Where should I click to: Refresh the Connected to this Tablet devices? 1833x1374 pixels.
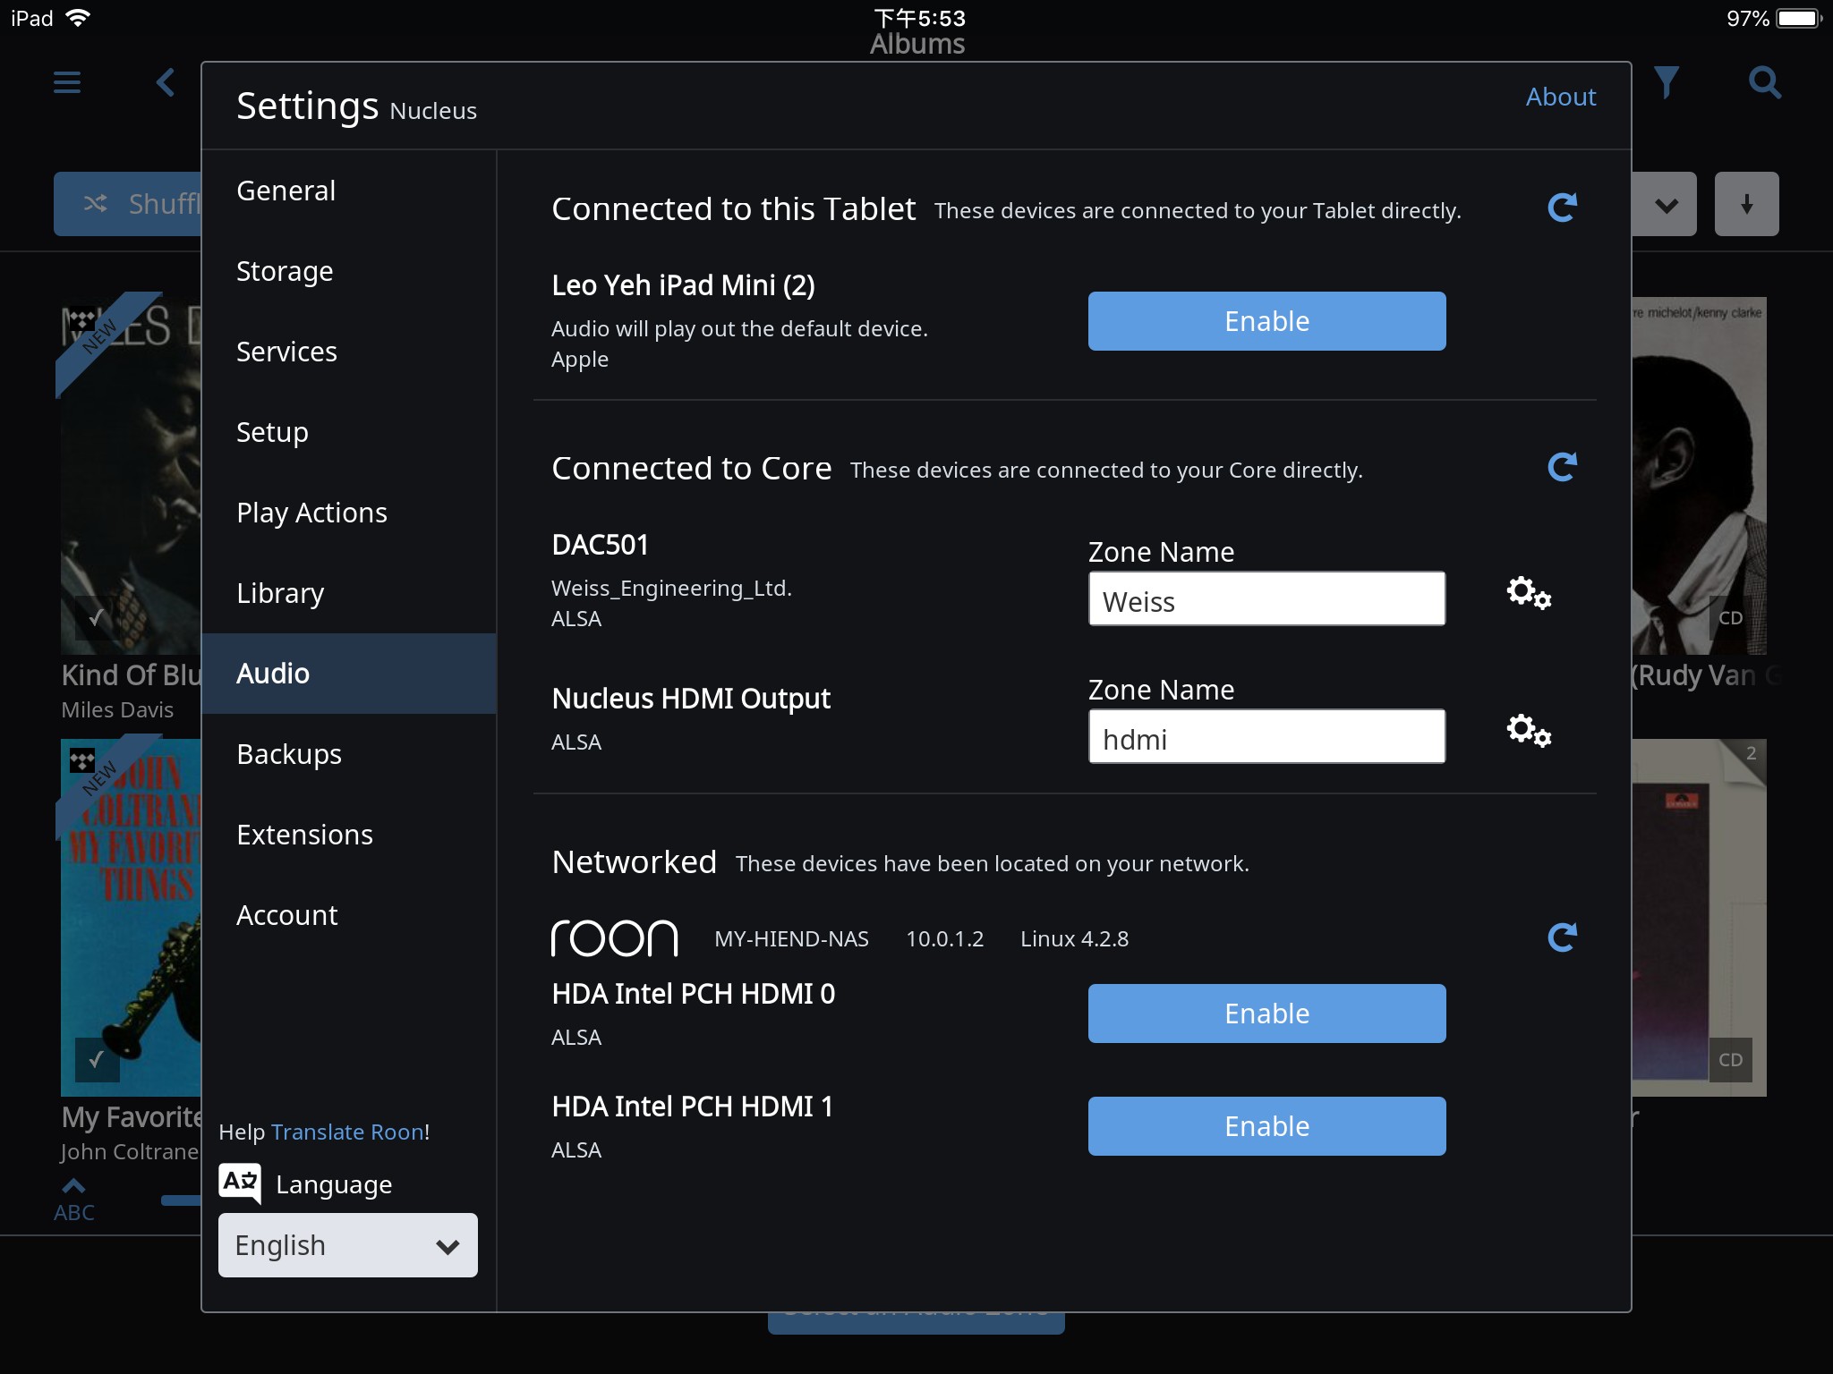[x=1562, y=208]
